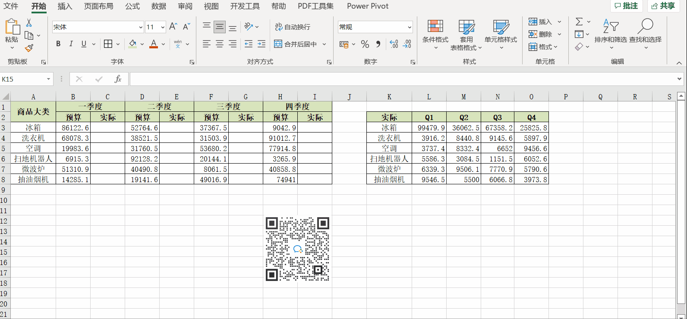Toggle align text left
Screen dimensions: 687x319
207,44
